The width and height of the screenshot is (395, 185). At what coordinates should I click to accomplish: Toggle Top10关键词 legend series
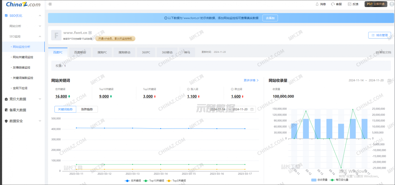pyautogui.click(x=152, y=180)
